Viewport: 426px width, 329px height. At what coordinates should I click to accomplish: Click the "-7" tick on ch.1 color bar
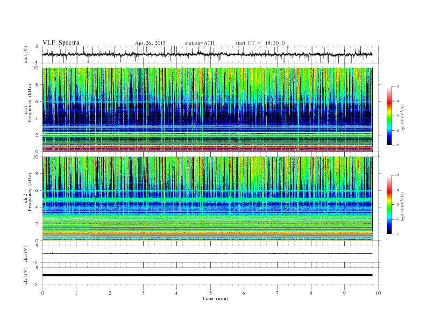click(397, 145)
